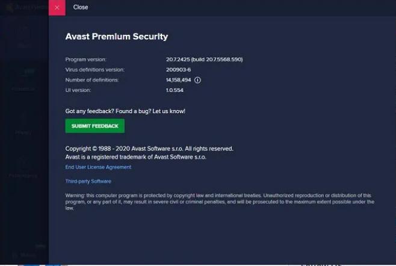This screenshot has height=266, width=396.
Task: Click the "Got any feedback?" text
Action: [125, 111]
